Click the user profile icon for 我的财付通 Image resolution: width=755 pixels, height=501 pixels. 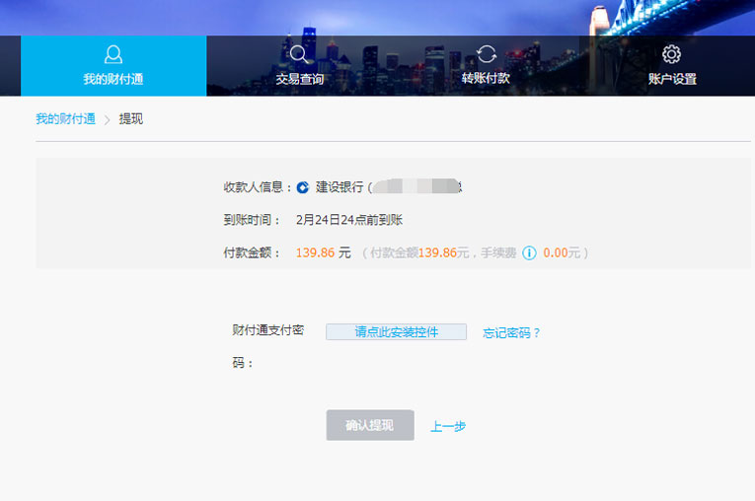(113, 54)
